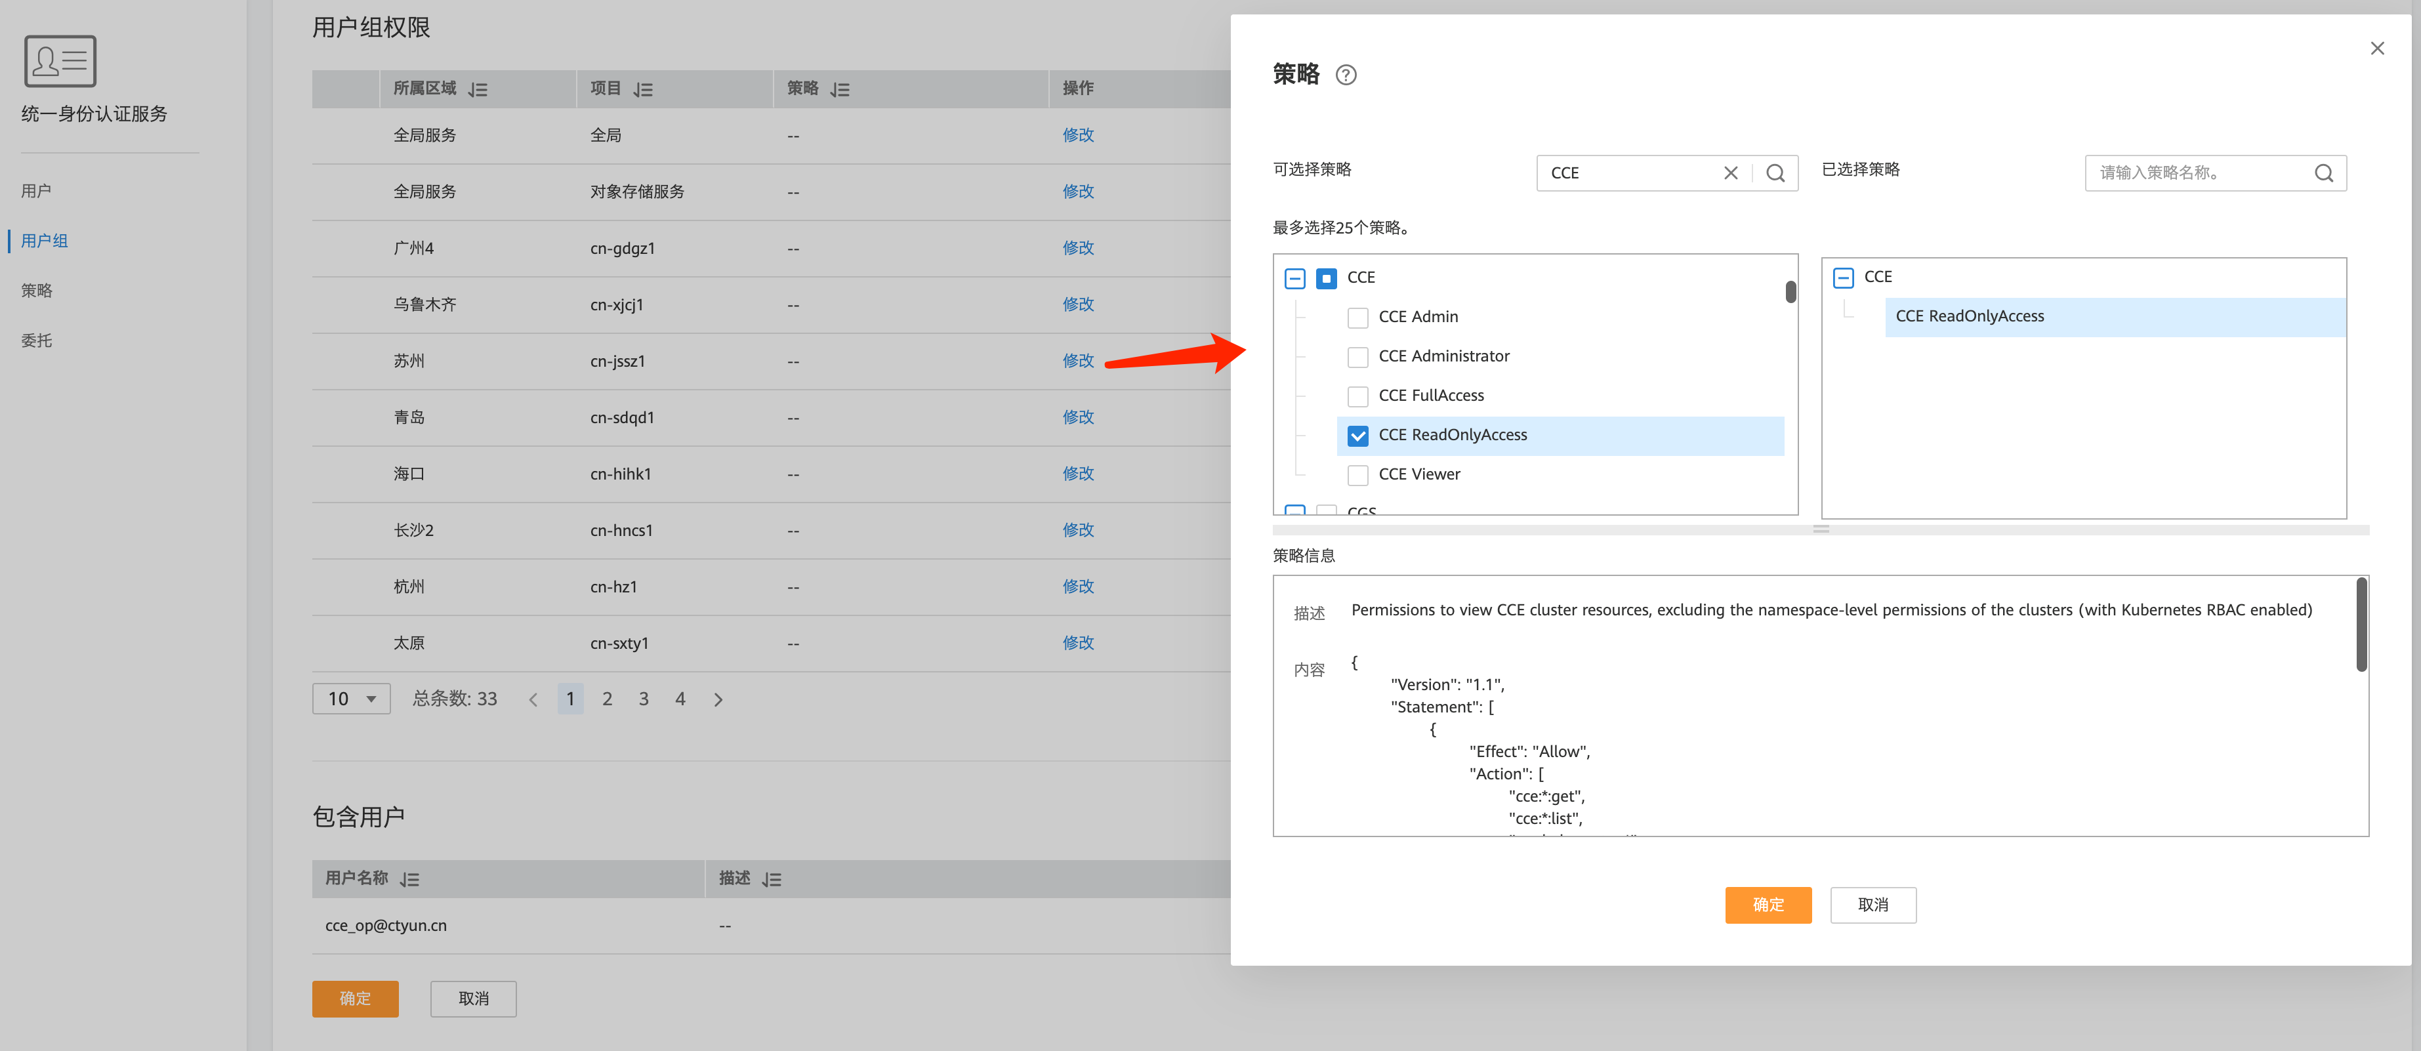Enable the CCE FullAccess checkbox
Screen dimensions: 2421x1051
1357,396
